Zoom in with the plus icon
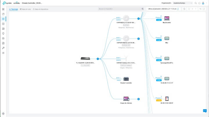 192,9
